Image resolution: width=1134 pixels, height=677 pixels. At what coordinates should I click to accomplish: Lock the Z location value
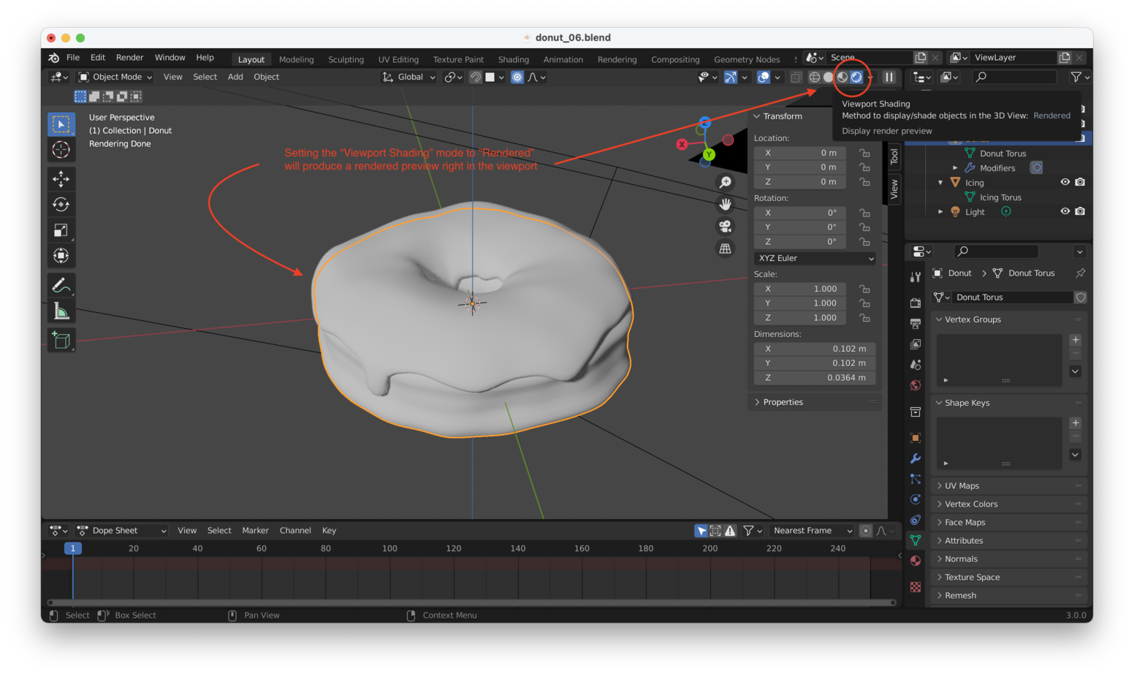[864, 181]
